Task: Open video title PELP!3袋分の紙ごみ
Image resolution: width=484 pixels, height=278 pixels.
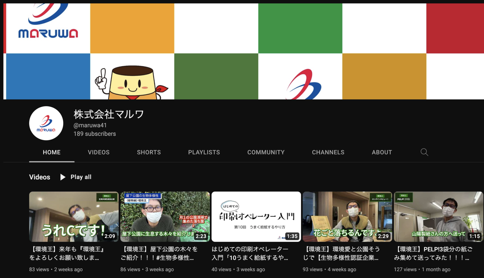Action: 433,253
